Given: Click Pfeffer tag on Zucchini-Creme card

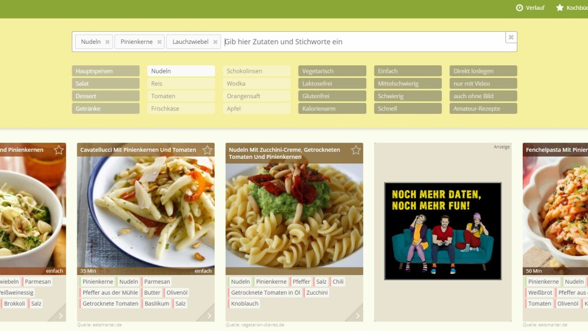Looking at the screenshot, I should click(301, 281).
